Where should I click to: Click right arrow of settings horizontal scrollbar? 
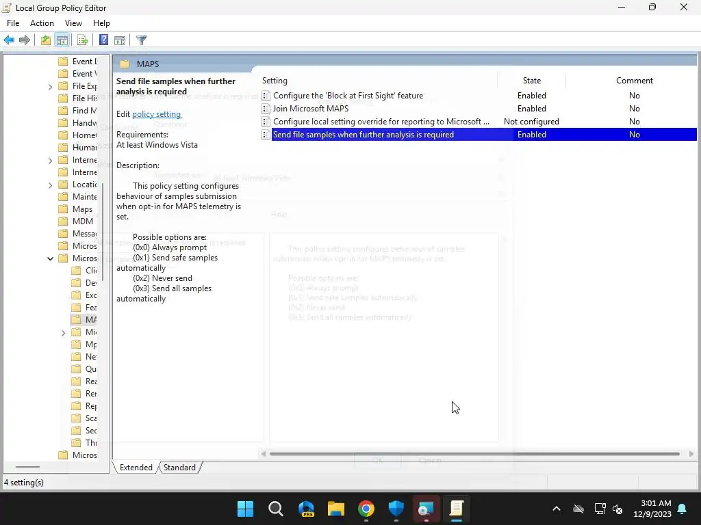tap(691, 454)
